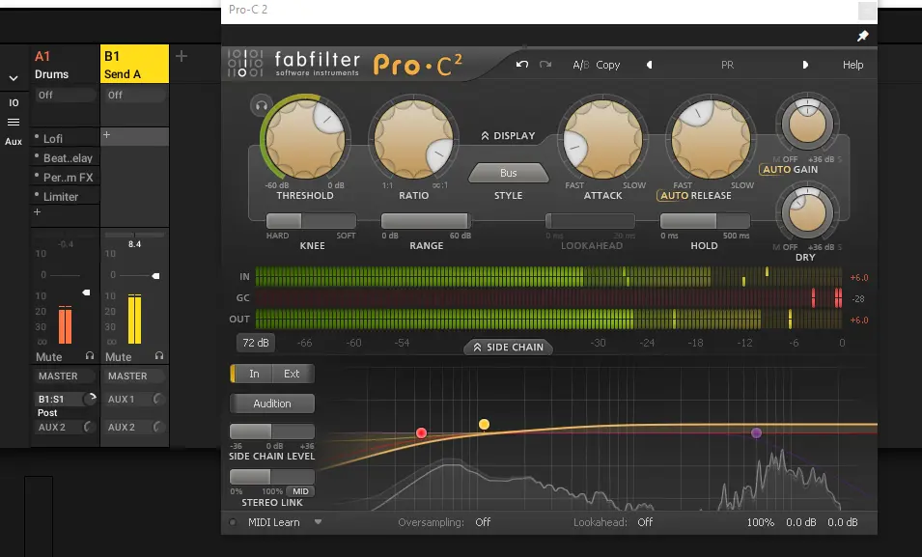Open the Bus style selector
This screenshot has height=557, width=922.
[508, 173]
